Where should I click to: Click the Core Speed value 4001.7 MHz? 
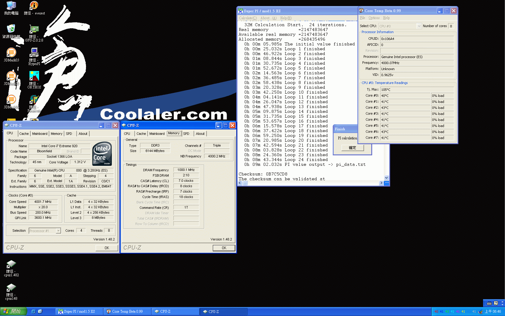(x=43, y=202)
